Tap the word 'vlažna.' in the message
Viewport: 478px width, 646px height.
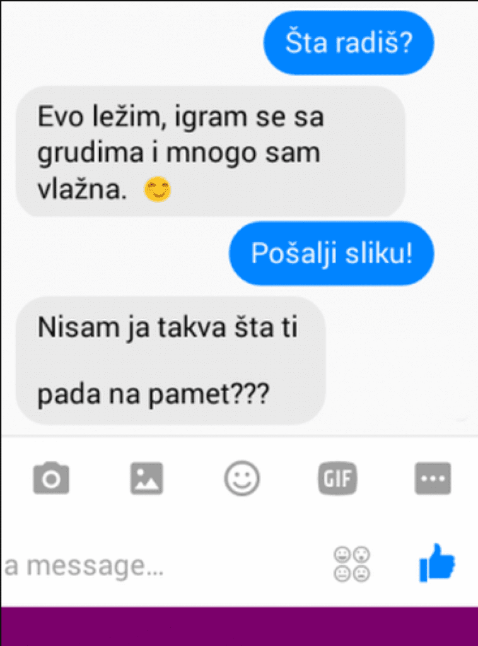click(x=82, y=189)
